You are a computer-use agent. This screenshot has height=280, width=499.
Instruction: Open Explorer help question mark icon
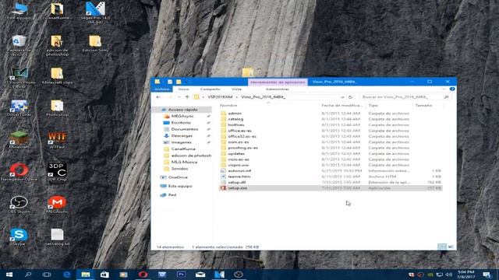click(452, 89)
